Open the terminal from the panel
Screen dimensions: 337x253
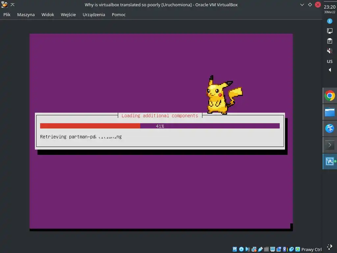point(330,145)
